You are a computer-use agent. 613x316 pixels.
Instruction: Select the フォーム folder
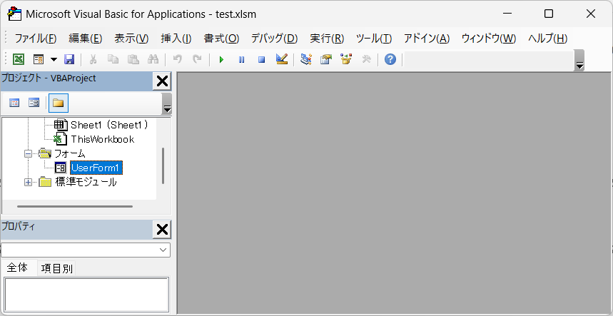[x=71, y=153]
